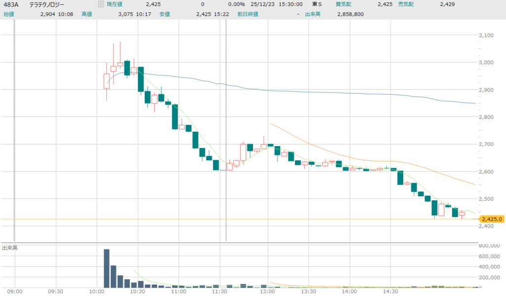Viewport: 506px width, 296px height.
Task: Click the 安値 low price label
Action: 165,14
